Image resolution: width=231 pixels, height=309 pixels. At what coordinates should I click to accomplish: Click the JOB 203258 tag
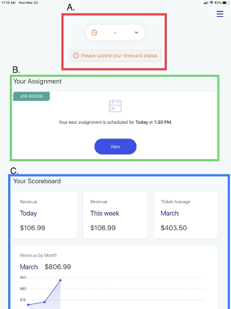32,96
